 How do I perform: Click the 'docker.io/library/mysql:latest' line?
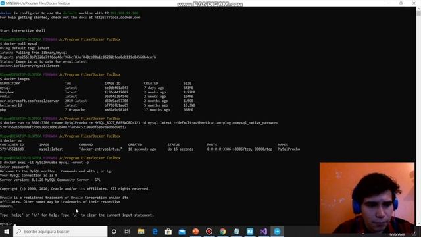[30, 66]
